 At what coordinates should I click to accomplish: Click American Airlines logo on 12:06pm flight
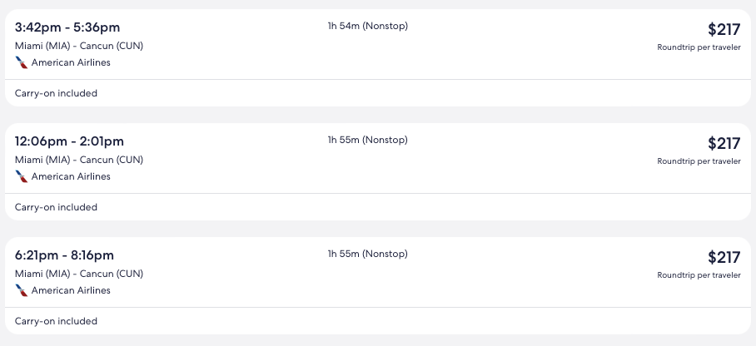tap(22, 176)
